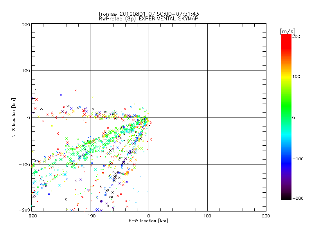The height and width of the screenshot is (235, 313).
Task: Click the colorbar label '100'
Action: [x=296, y=76]
